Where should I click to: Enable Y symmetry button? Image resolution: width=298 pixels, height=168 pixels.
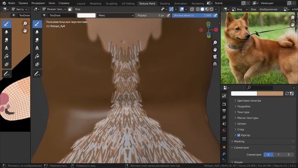point(278,154)
